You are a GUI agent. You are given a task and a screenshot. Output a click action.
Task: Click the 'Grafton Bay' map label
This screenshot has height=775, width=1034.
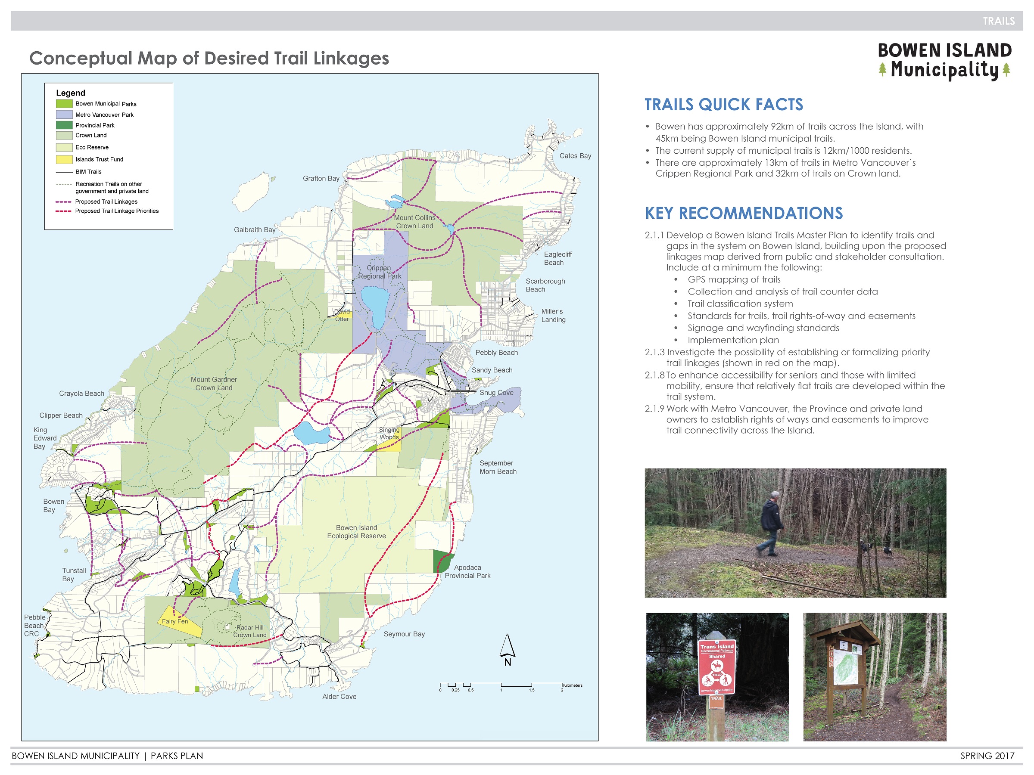tap(321, 178)
